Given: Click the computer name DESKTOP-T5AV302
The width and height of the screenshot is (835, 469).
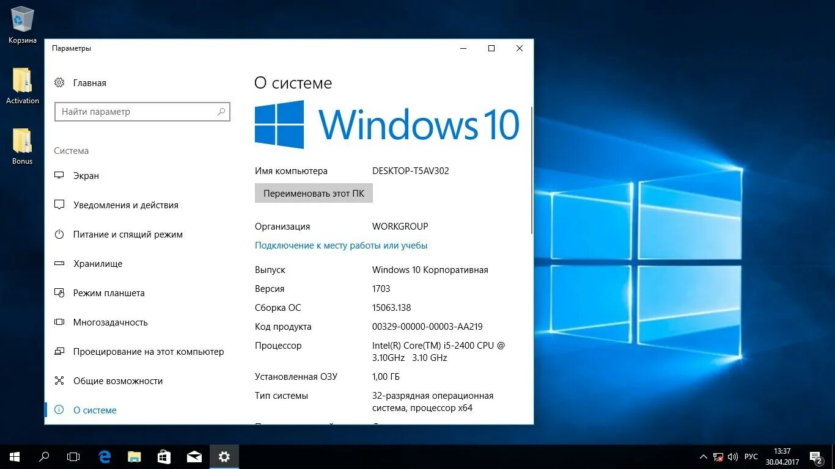Looking at the screenshot, I should point(411,171).
